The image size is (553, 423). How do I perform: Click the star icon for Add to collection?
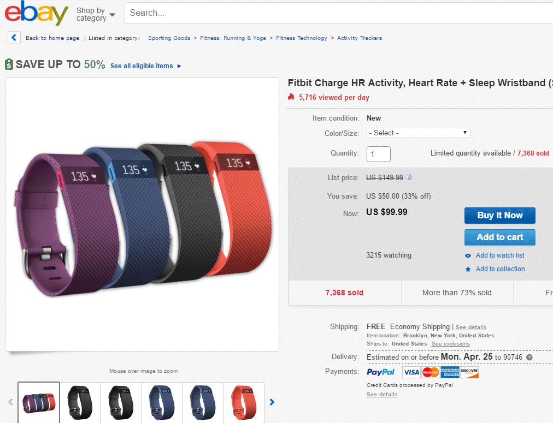(x=468, y=269)
